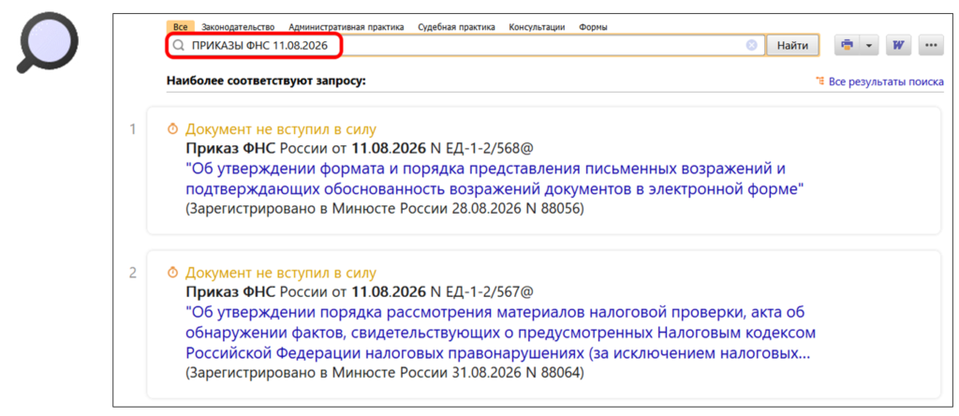Screen dimensions: 959x416
Task: Select the Приказ ФНС N ЕД-1-2/567@ heading
Action: tap(360, 291)
